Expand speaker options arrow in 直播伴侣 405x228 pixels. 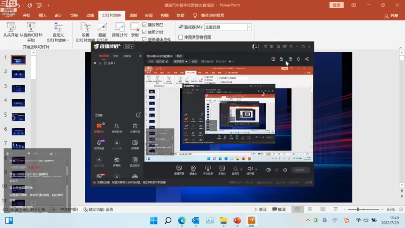256,169
